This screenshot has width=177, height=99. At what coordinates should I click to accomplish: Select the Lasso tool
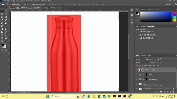2,14
